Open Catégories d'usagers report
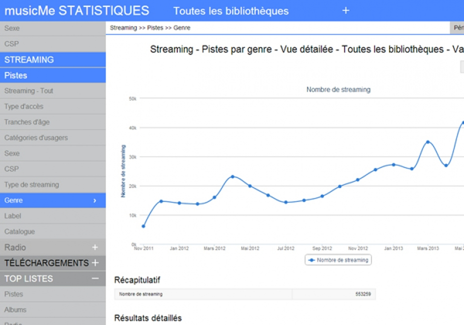Viewport: 464px width, 325px height. point(52,137)
